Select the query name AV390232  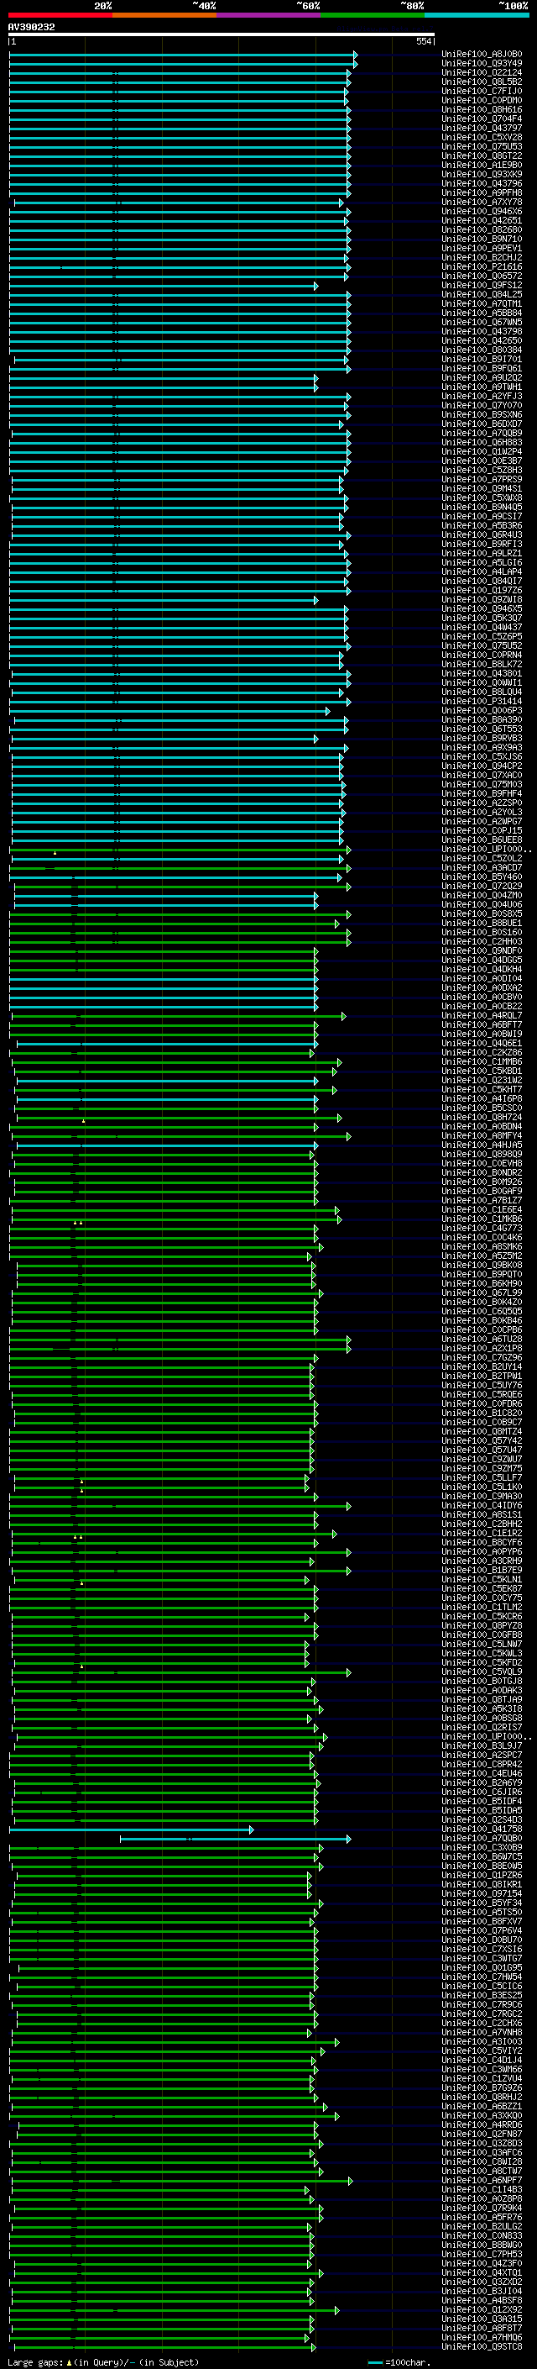coord(31,28)
